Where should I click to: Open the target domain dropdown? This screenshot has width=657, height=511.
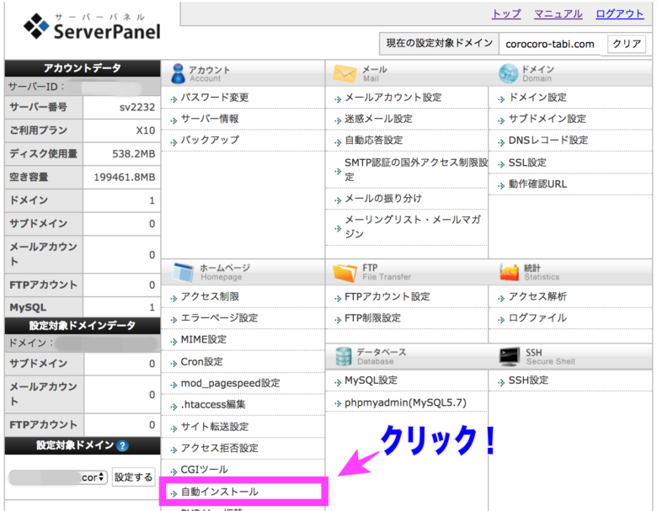click(x=58, y=477)
